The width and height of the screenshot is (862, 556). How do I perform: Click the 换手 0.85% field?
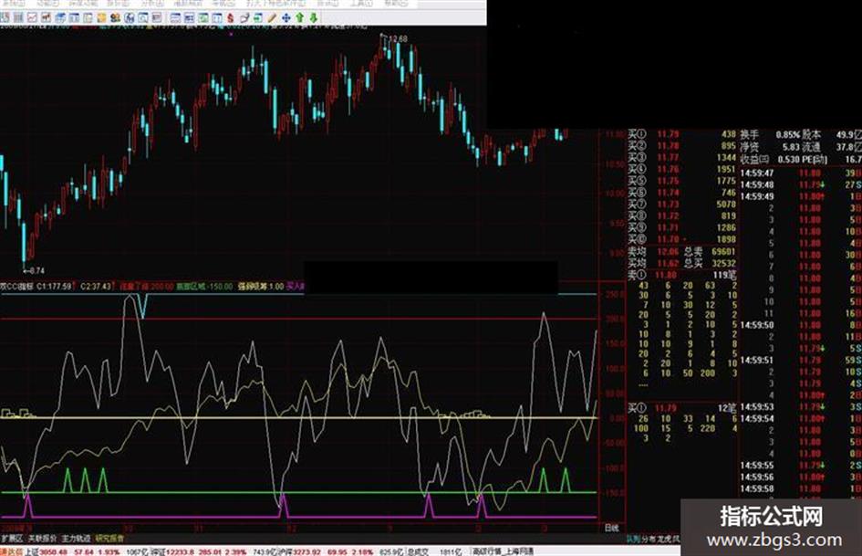(x=770, y=134)
